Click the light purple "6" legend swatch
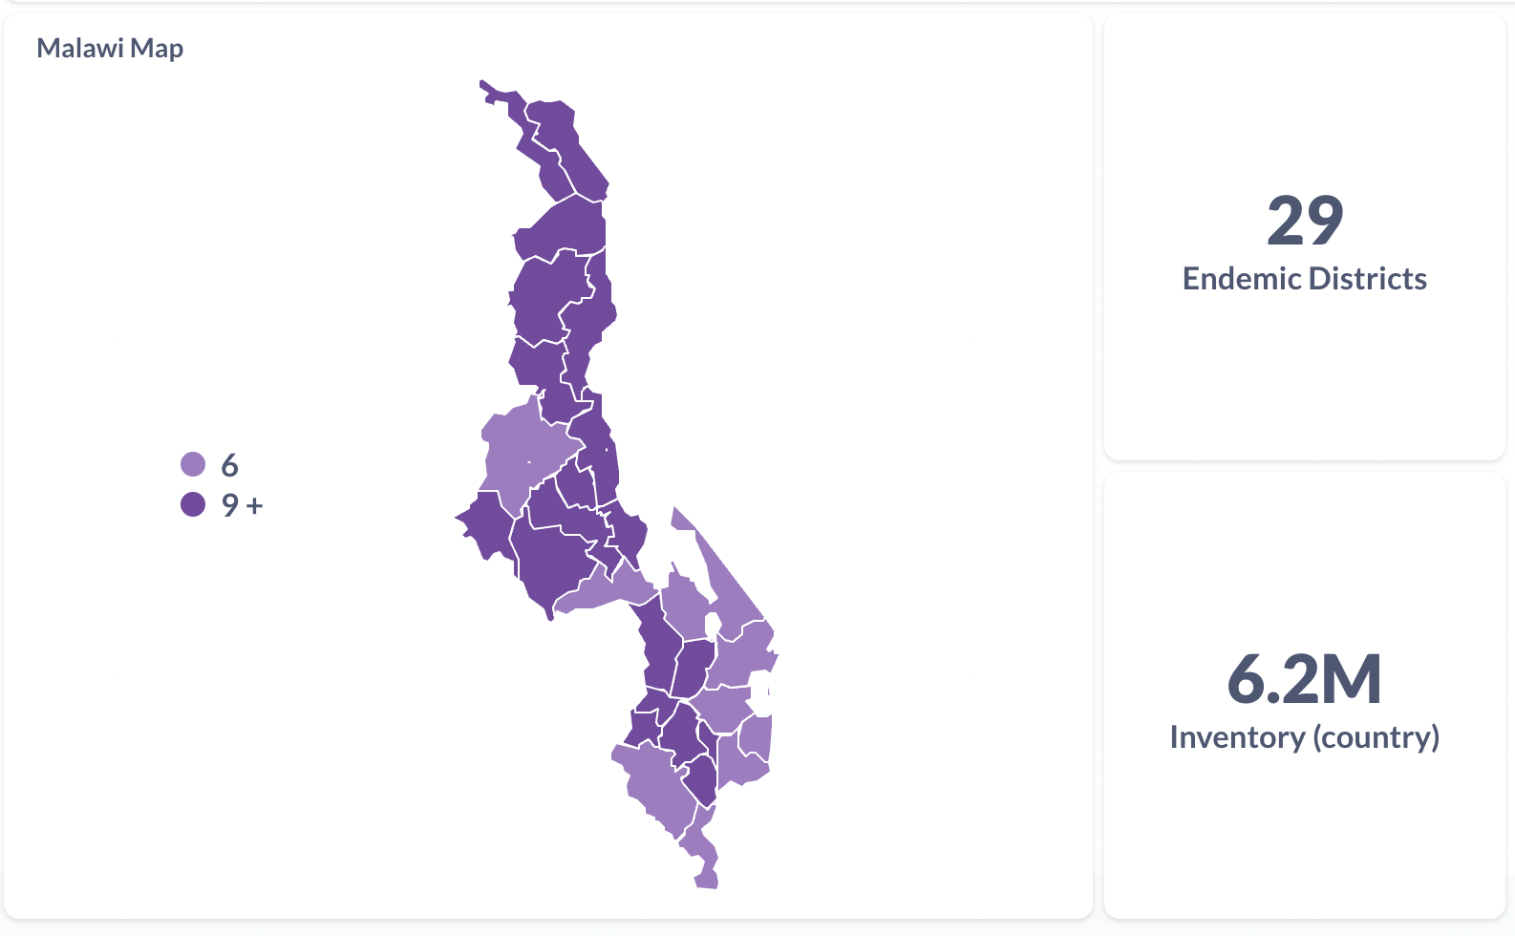Image resolution: width=1515 pixels, height=936 pixels. tap(193, 465)
